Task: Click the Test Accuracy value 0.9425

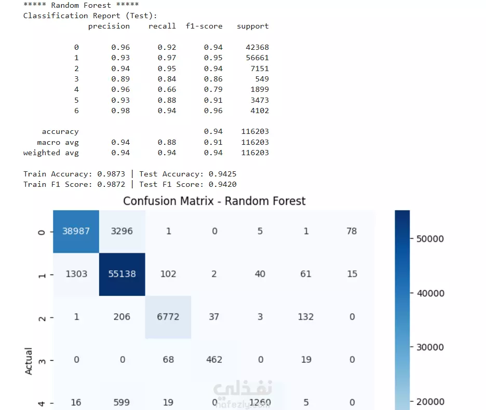Action: (223, 174)
